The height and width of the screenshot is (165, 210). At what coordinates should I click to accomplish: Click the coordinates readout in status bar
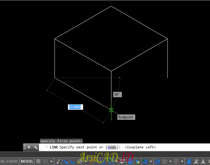[x=9, y=161]
